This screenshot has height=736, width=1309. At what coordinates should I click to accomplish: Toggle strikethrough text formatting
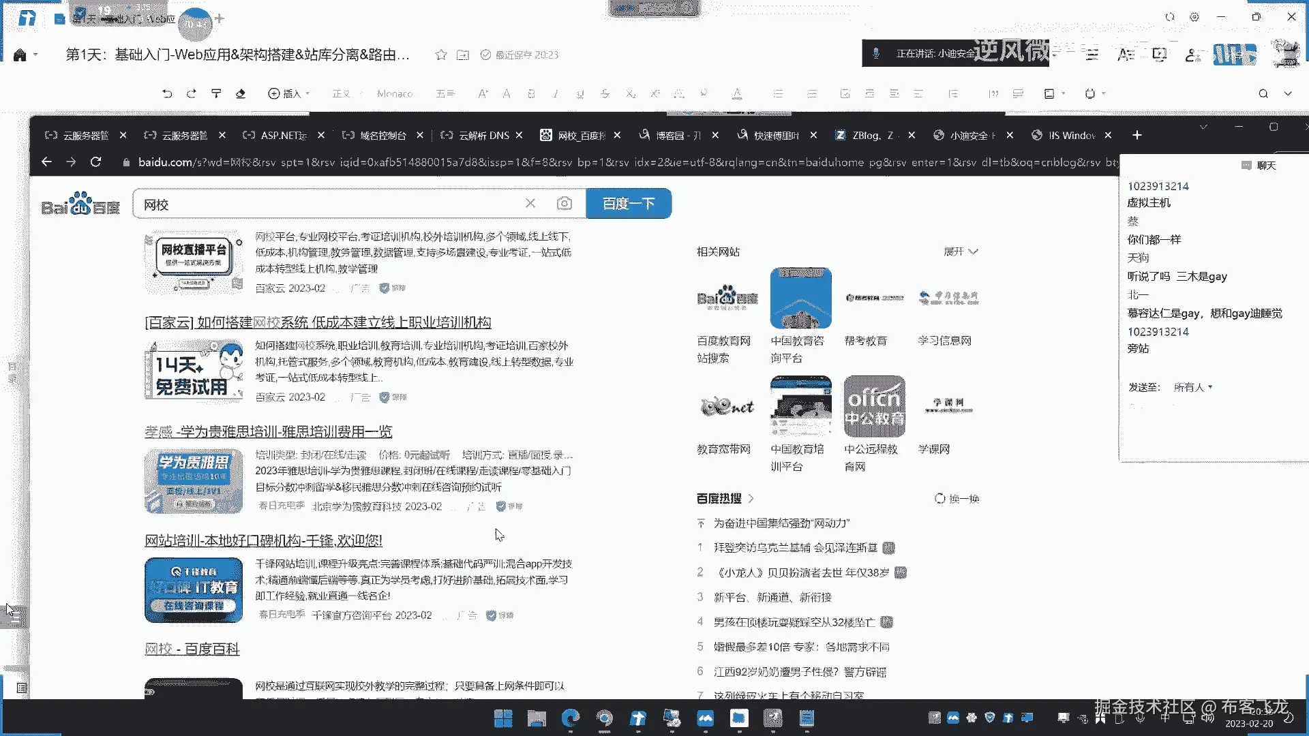point(605,94)
